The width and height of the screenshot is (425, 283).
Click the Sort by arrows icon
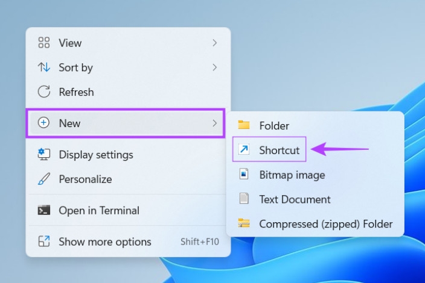pos(44,67)
